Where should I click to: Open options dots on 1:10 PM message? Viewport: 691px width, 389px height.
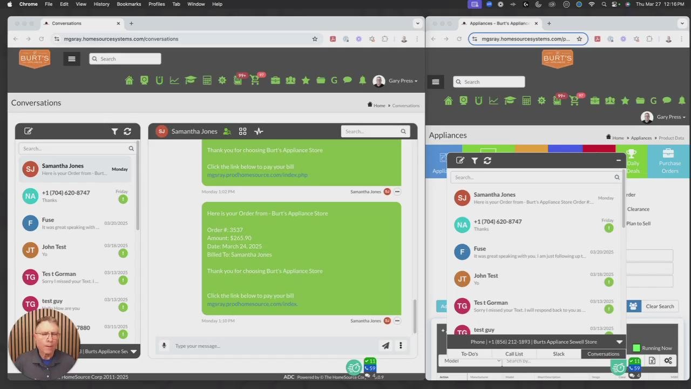(x=397, y=321)
